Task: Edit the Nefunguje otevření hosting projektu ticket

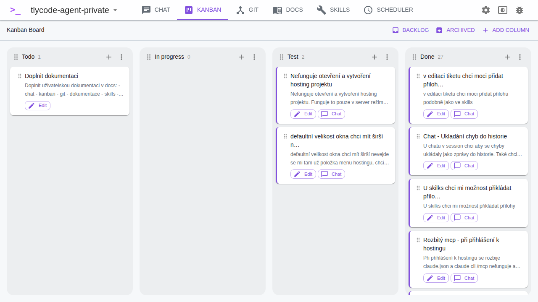Action: 303,114
